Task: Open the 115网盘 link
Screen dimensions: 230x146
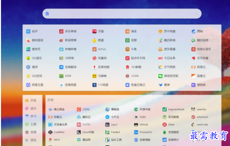Action: point(100,85)
